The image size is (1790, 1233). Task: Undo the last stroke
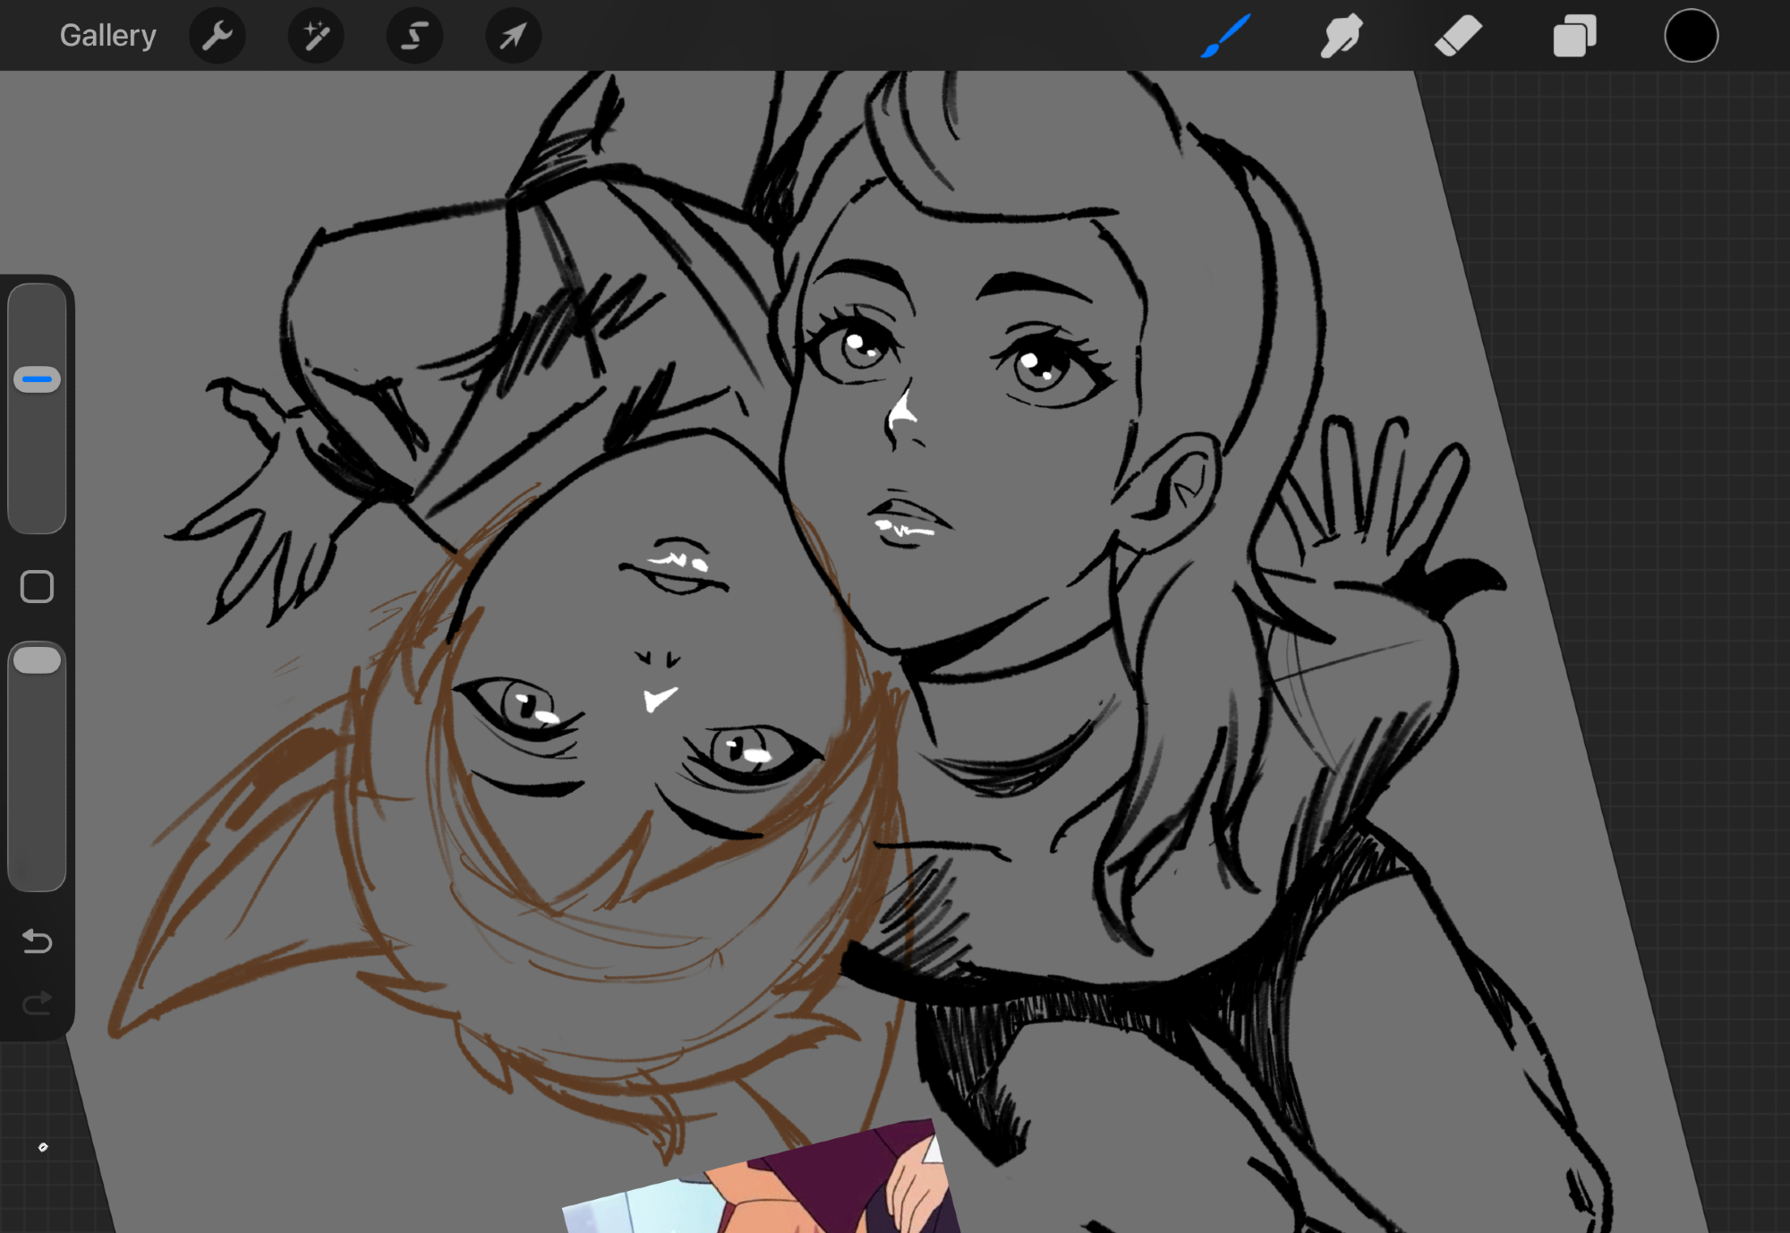[38, 940]
